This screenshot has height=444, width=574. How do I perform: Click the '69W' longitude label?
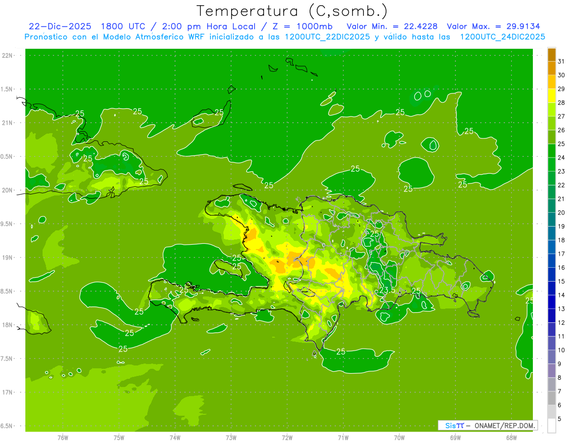point(455,437)
